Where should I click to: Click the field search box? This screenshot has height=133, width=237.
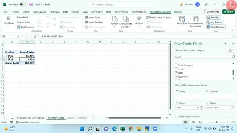203,57
